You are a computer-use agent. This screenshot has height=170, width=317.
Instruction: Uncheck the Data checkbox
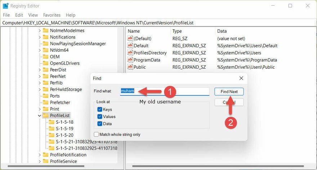coord(100,124)
